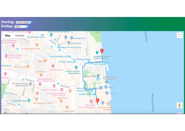Click the Canal at N. Peters (Out) stop icon
This screenshot has width=185, height=131.
[59, 47]
